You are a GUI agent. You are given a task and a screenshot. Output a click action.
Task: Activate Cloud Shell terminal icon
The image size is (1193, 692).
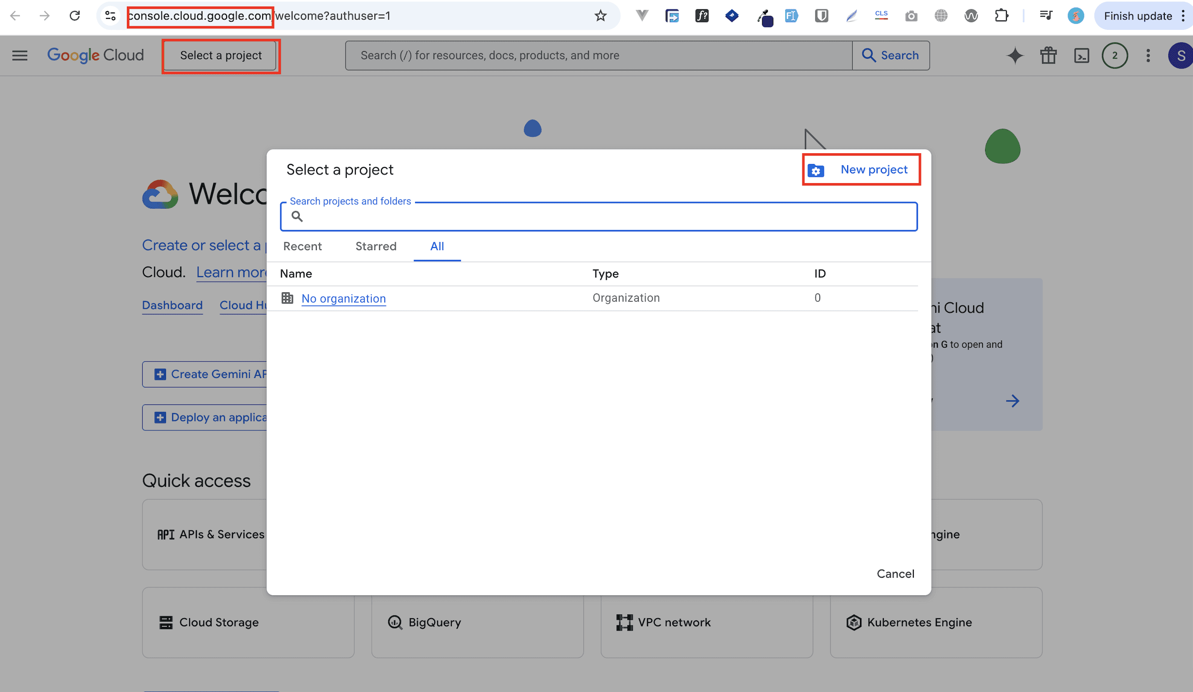pos(1082,55)
